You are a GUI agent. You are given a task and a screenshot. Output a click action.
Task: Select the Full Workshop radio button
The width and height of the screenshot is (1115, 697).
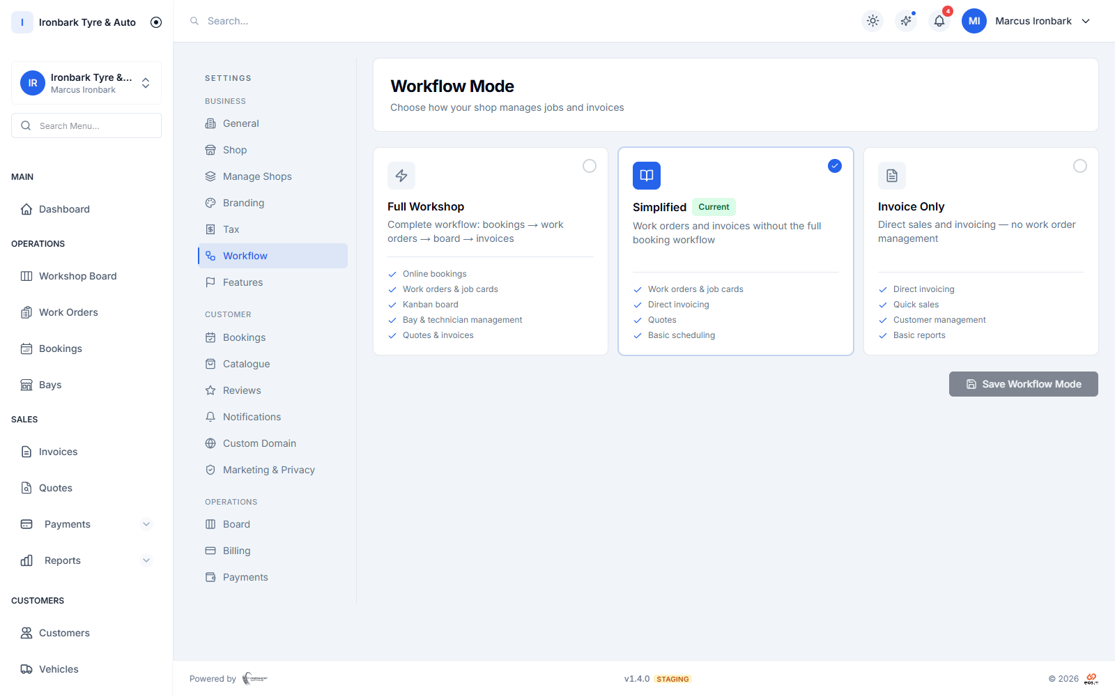pyautogui.click(x=590, y=166)
